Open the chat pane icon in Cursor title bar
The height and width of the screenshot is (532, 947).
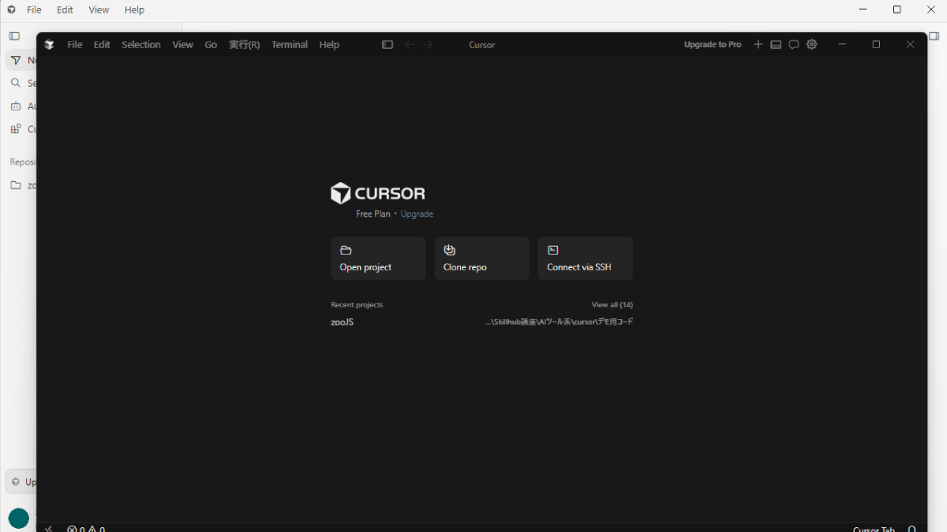[794, 45]
